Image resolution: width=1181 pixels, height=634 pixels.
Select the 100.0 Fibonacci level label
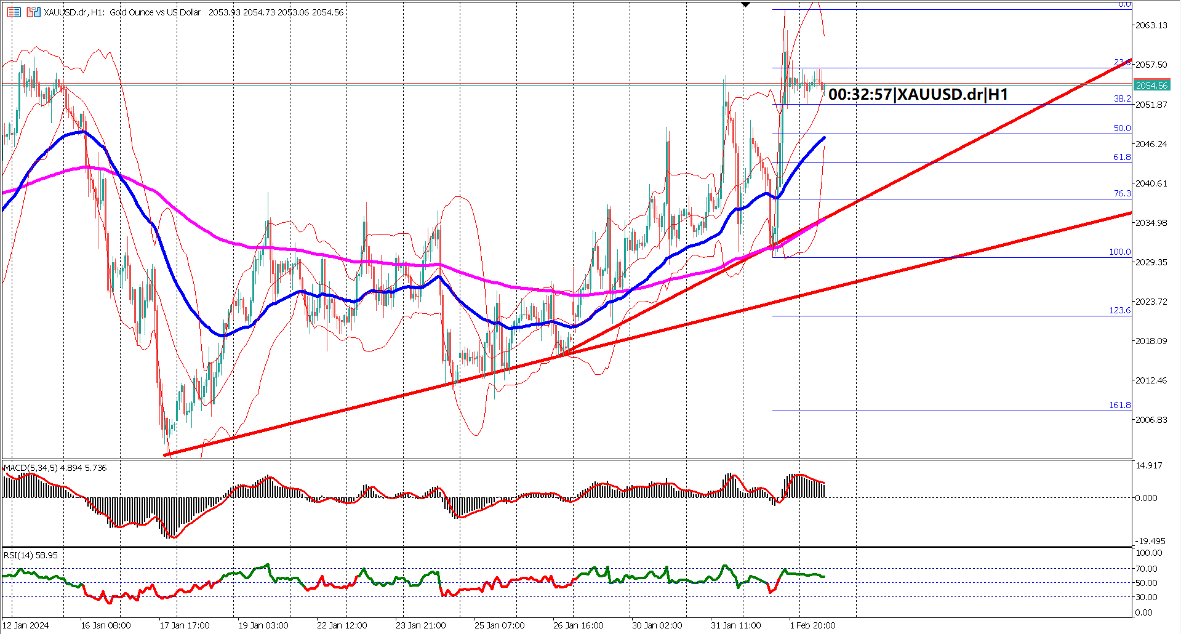1121,251
